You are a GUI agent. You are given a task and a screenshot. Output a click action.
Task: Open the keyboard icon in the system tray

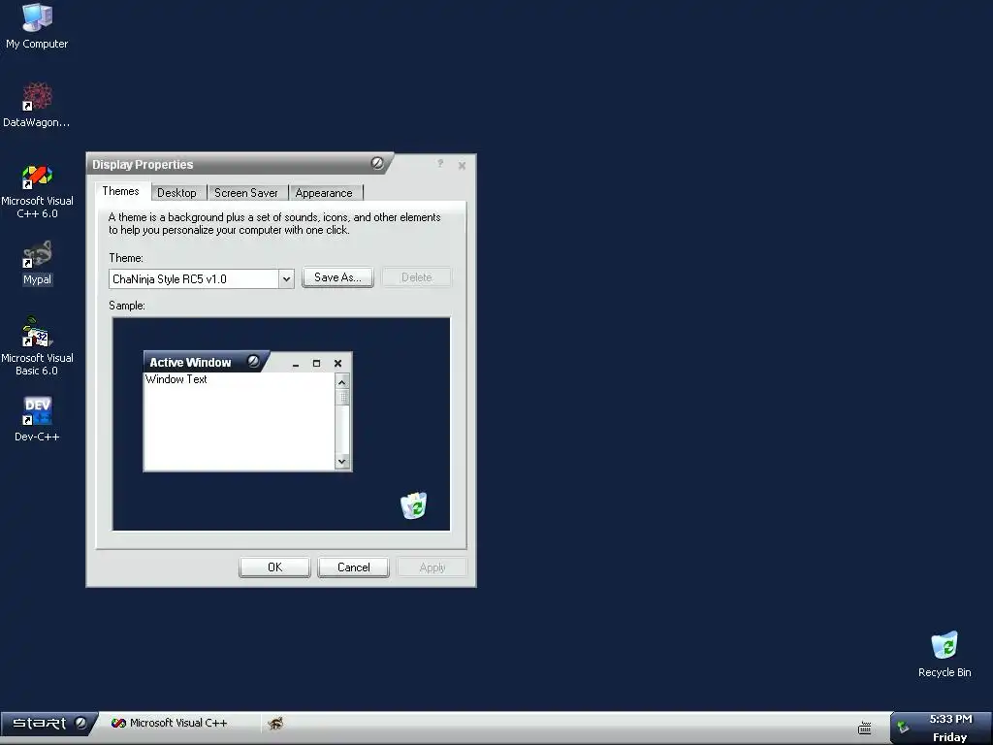point(864,728)
